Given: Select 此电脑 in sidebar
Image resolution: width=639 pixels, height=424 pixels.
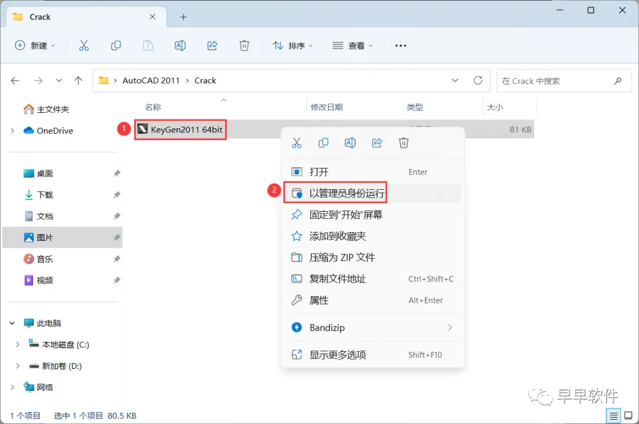Looking at the screenshot, I should click(x=43, y=323).
